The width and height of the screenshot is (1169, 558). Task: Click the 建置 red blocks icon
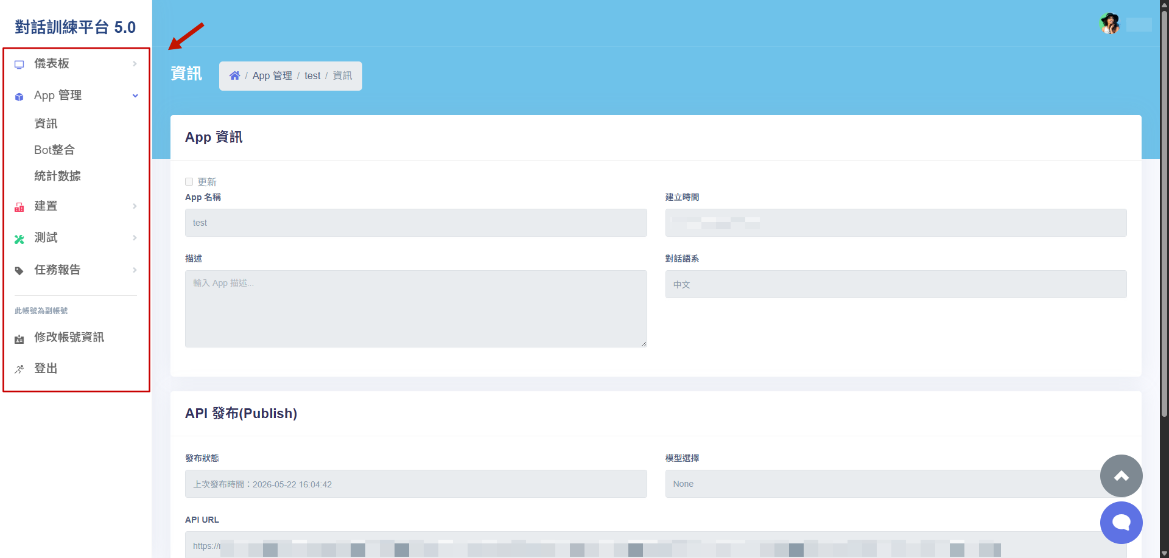point(19,208)
